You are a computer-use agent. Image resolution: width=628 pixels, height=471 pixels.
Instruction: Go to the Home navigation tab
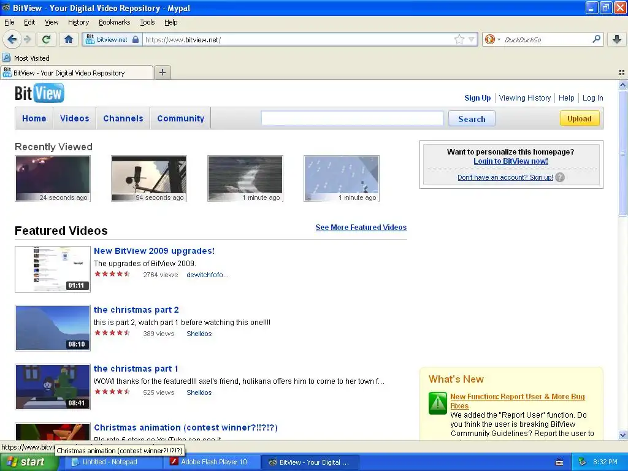(x=34, y=118)
